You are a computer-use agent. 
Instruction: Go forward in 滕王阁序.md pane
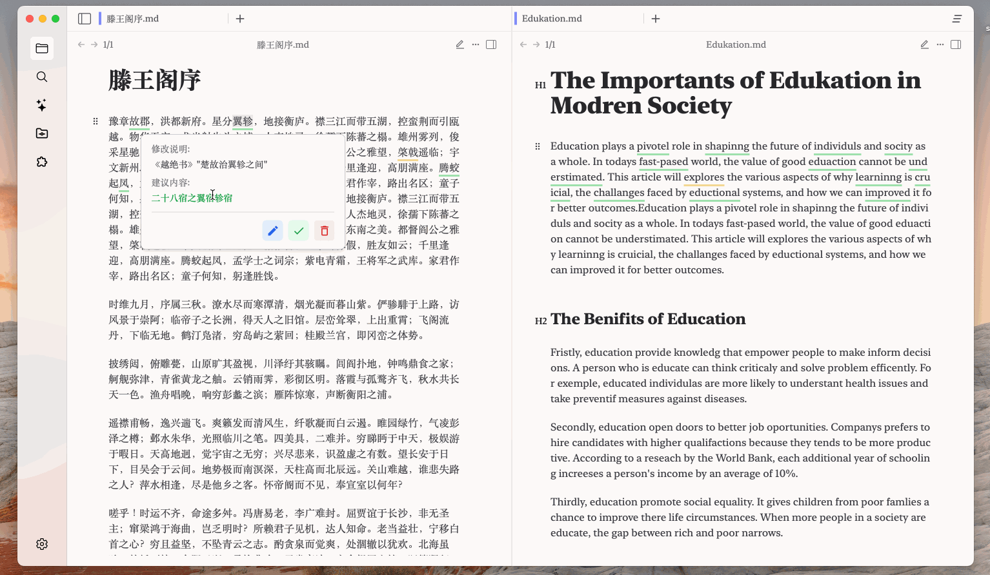pos(94,44)
